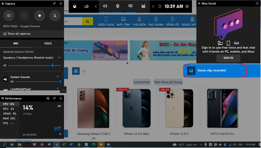Click the Vsmart Star 3 banner
The image size is (261, 148).
[96, 50]
